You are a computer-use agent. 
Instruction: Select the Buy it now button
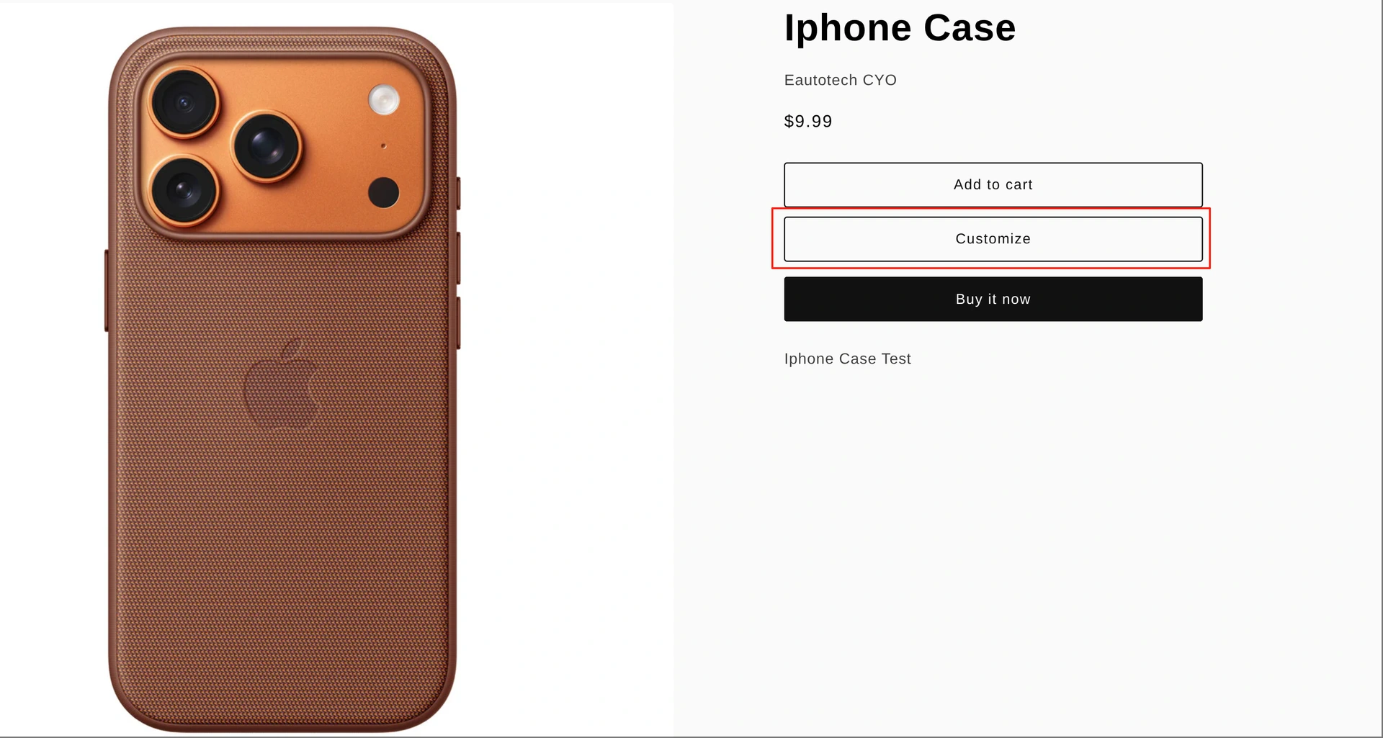993,299
